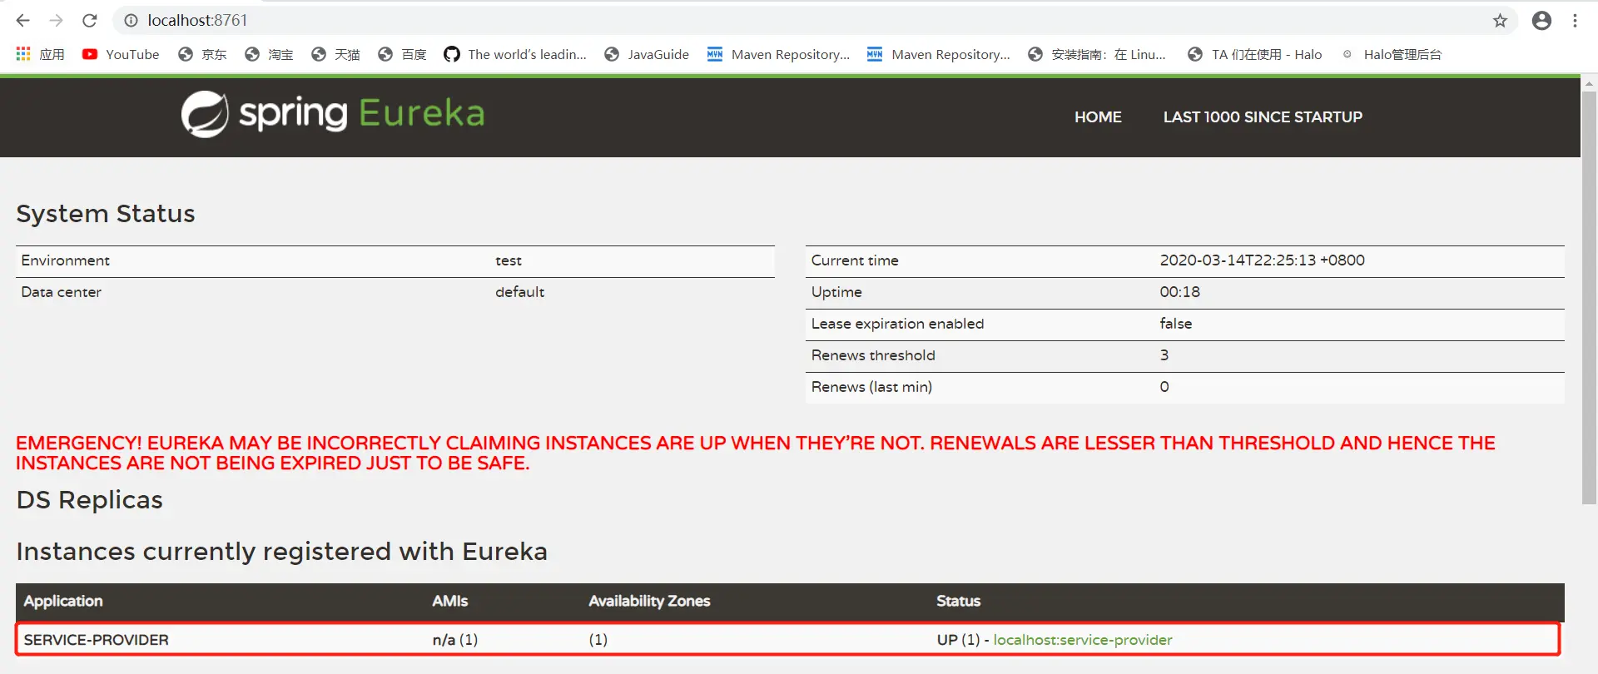The image size is (1598, 674).
Task: Click the Application column header
Action: (63, 601)
